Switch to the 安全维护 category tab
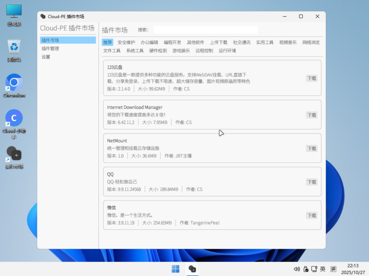 coord(126,42)
